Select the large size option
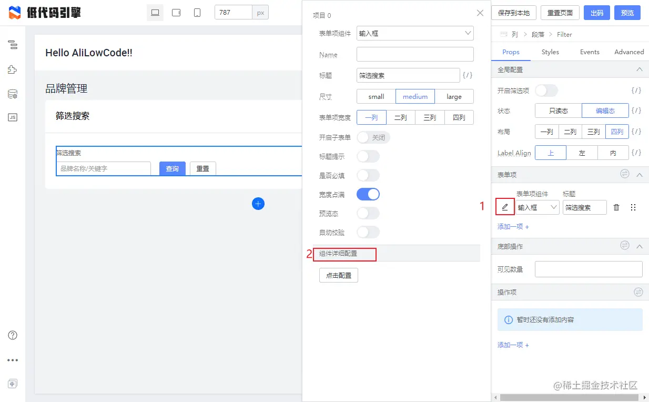The width and height of the screenshot is (649, 402). point(454,96)
